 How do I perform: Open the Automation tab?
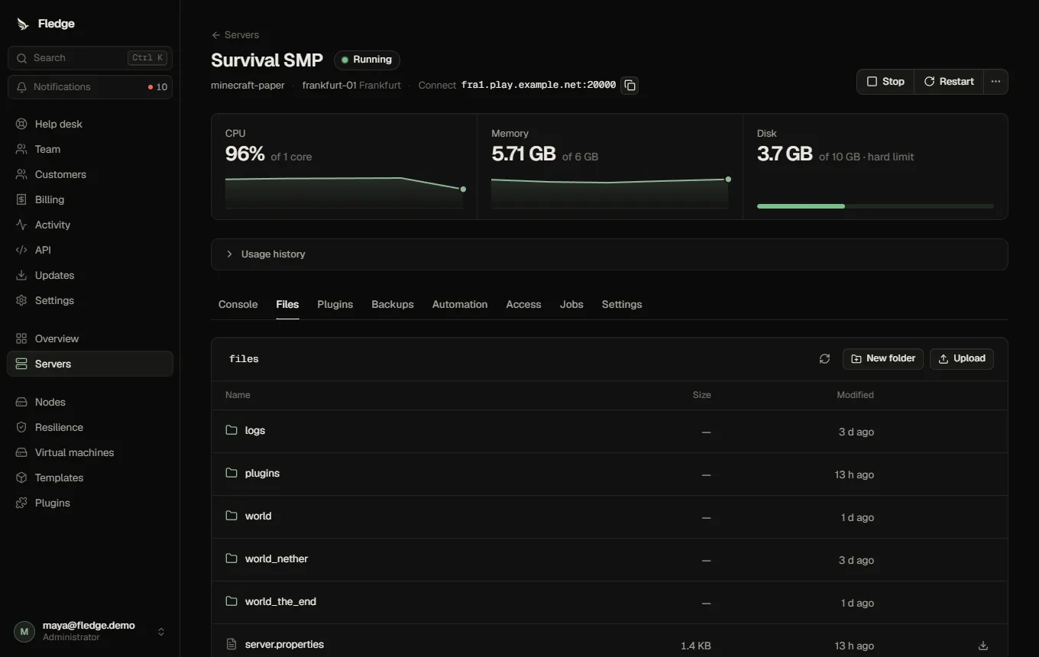pyautogui.click(x=460, y=304)
